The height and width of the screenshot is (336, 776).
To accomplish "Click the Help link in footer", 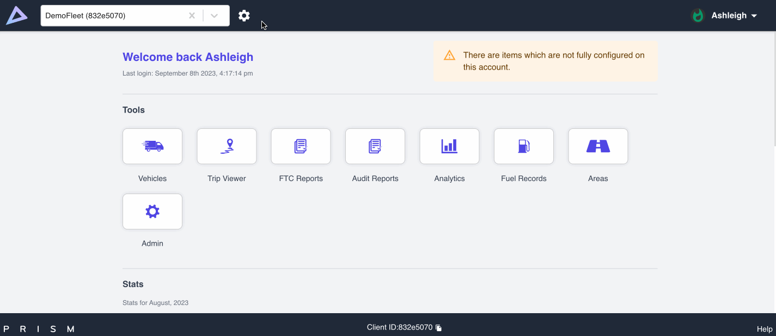I will (x=764, y=329).
